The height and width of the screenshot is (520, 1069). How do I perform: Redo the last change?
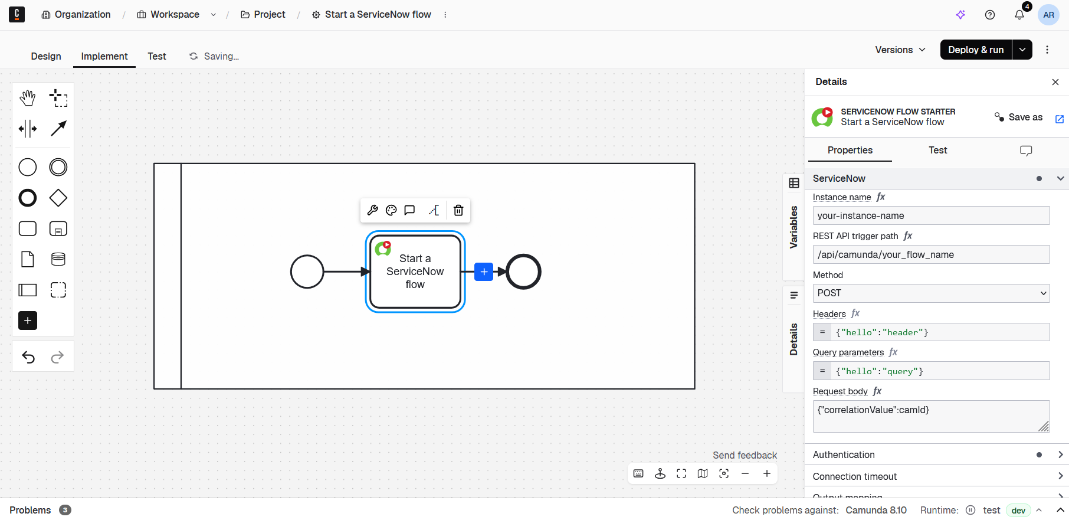coord(57,357)
